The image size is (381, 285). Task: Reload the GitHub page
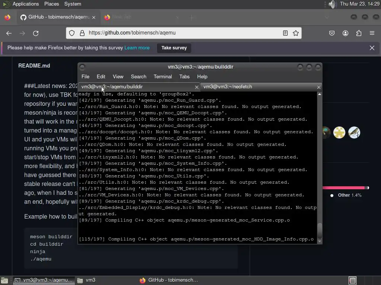point(36,33)
